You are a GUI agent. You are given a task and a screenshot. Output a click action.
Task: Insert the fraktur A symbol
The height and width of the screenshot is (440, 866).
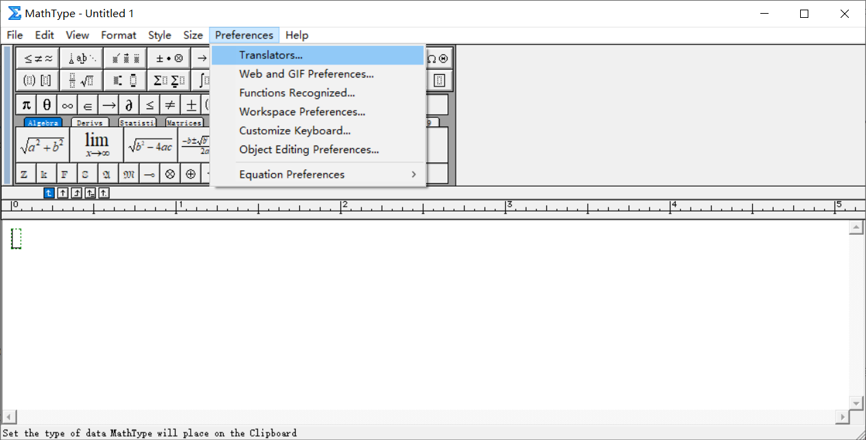click(x=107, y=174)
